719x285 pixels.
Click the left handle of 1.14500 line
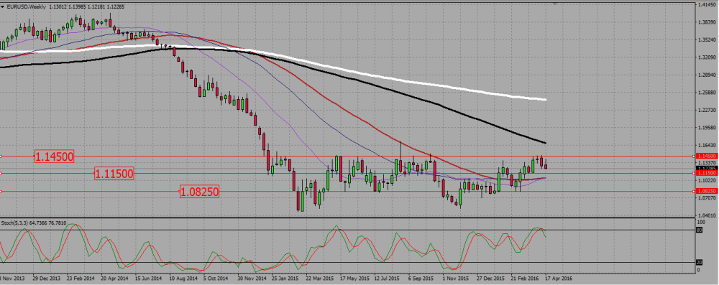[1, 156]
